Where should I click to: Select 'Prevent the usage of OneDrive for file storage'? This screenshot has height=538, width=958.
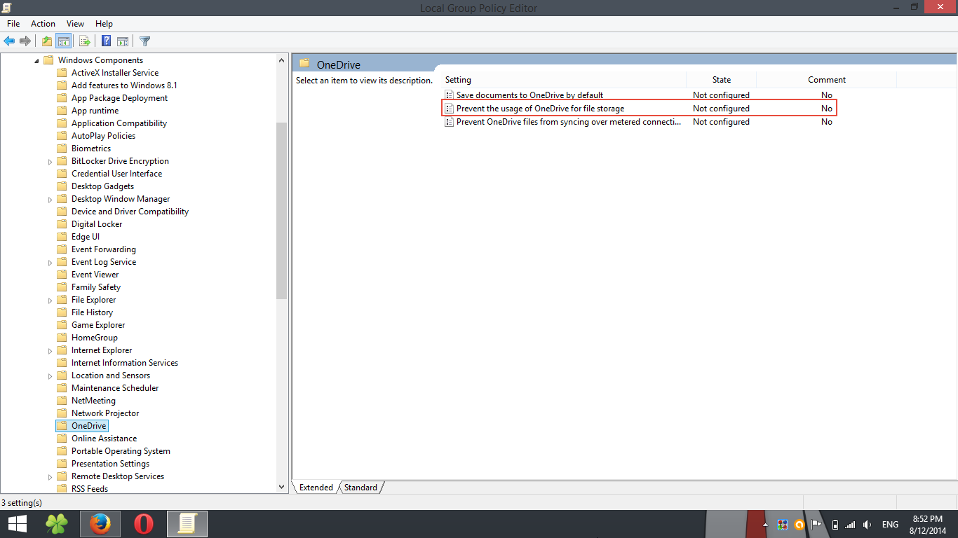click(x=540, y=109)
